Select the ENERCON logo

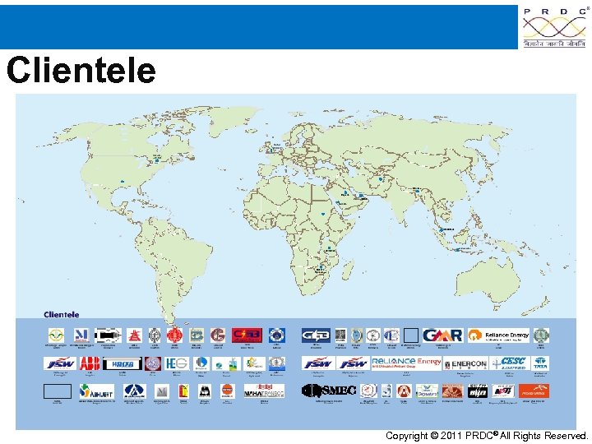[x=465, y=364]
